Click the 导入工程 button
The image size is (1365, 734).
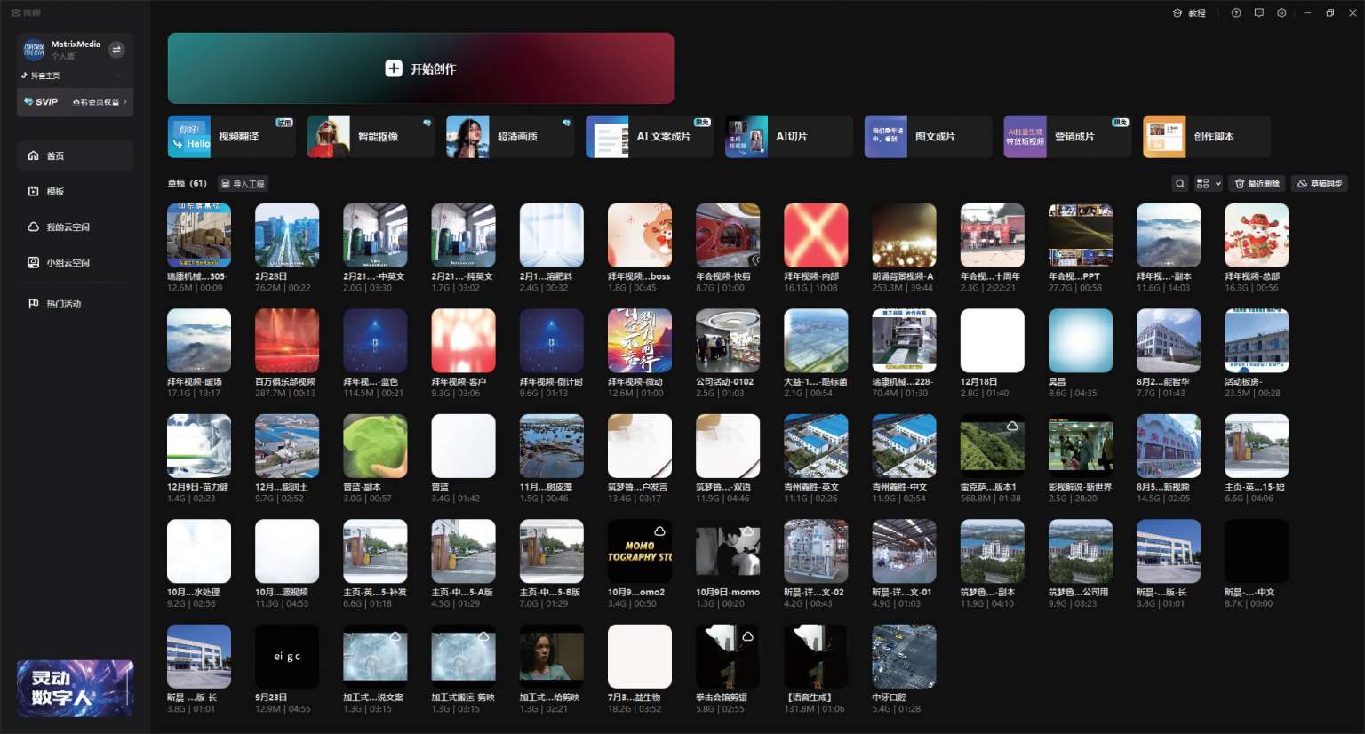pos(243,184)
